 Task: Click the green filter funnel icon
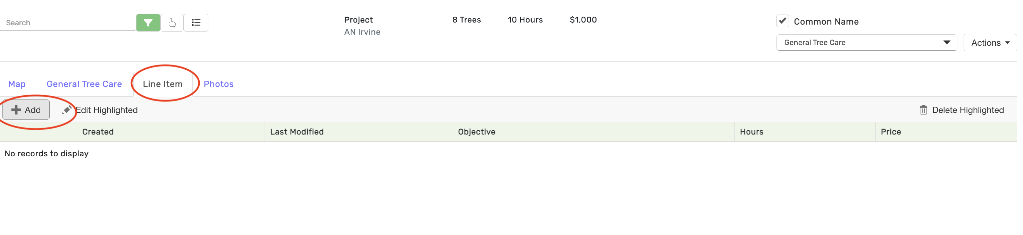148,23
